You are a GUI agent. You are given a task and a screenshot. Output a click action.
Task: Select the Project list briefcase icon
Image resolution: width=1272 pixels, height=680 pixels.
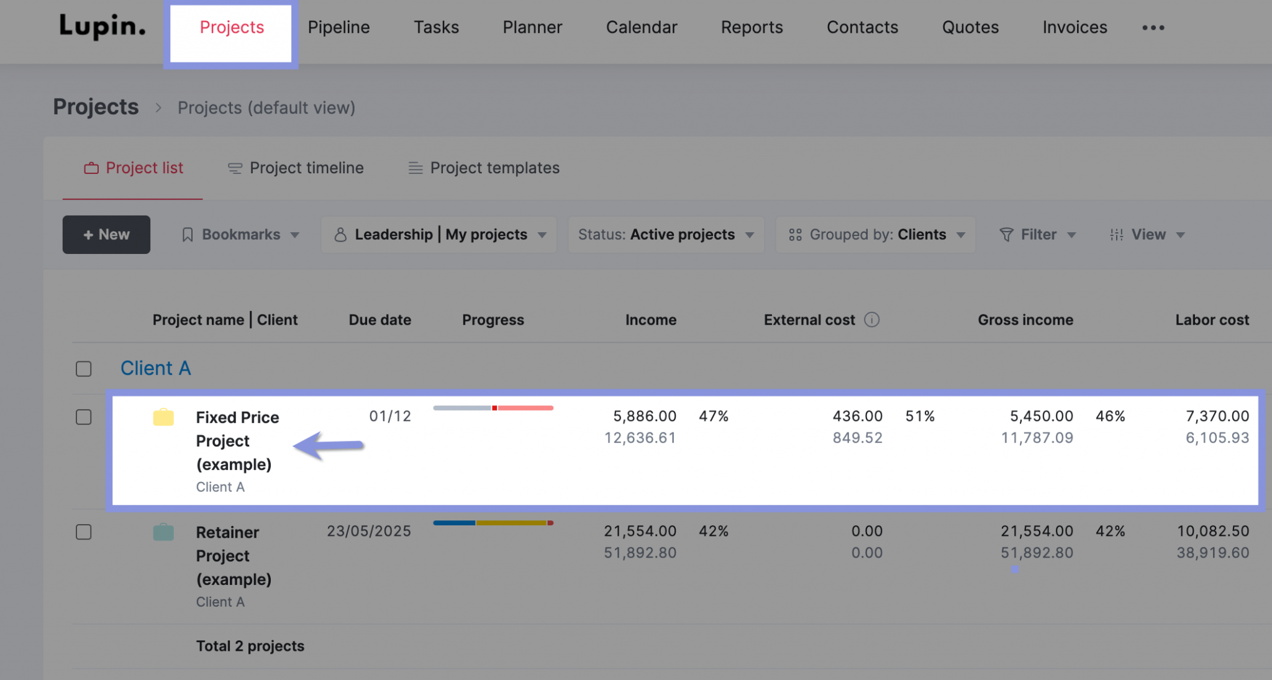tap(91, 168)
